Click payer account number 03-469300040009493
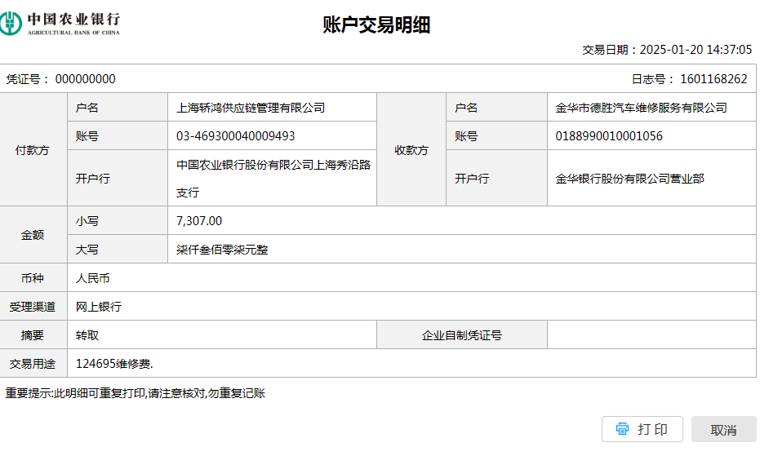 tap(236, 136)
